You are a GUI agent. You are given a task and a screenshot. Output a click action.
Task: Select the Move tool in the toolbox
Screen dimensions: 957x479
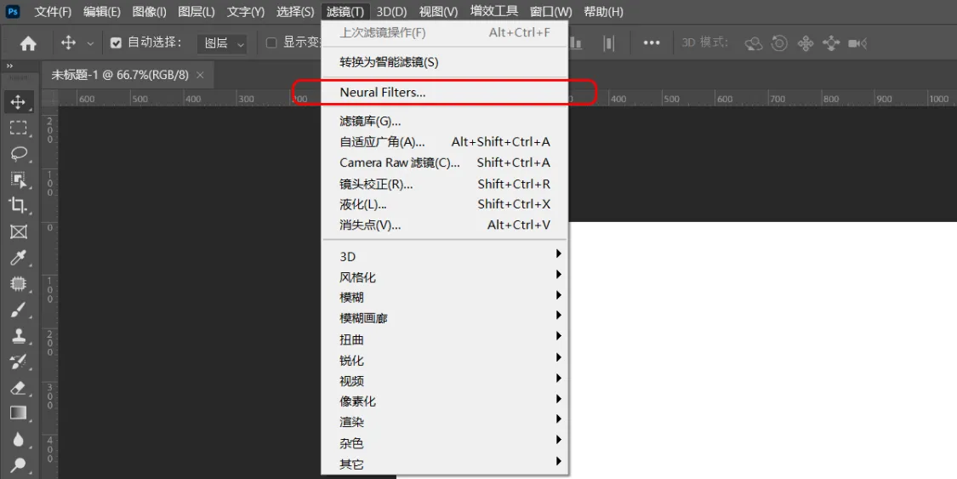(19, 102)
